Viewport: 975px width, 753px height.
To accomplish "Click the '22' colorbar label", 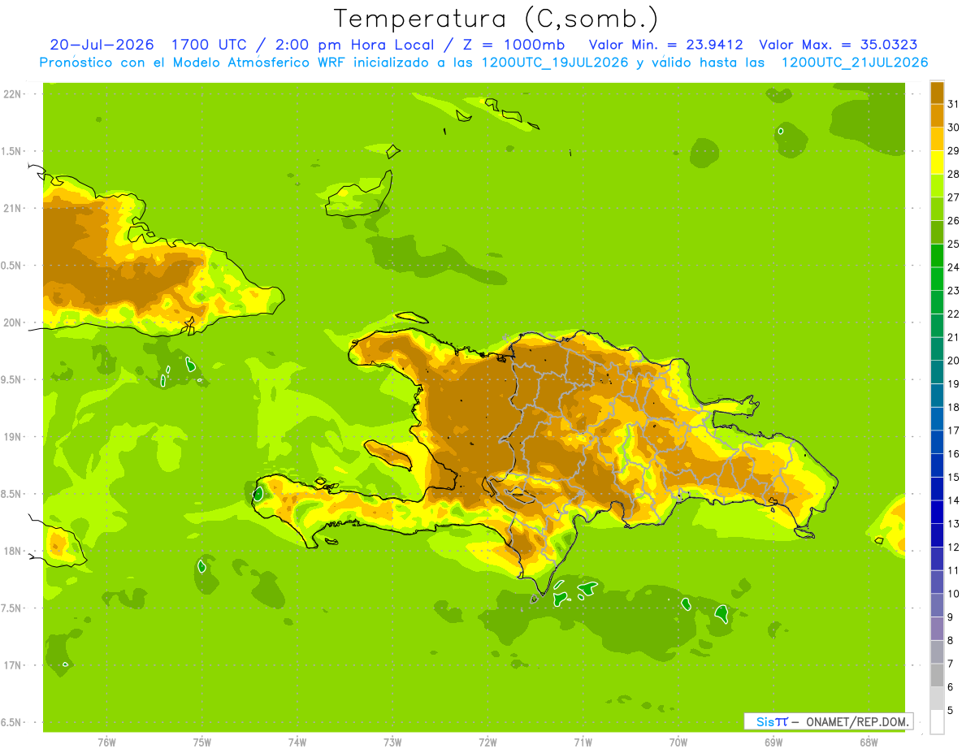I will pyautogui.click(x=953, y=314).
